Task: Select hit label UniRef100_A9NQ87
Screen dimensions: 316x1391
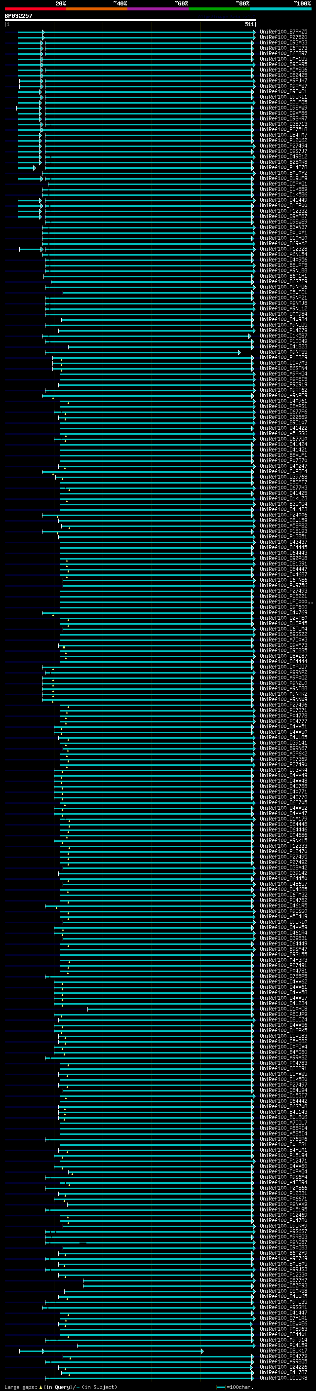Action: tap(283, 1242)
